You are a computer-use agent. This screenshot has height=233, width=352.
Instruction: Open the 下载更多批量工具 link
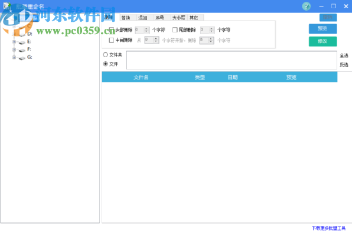pyautogui.click(x=328, y=228)
